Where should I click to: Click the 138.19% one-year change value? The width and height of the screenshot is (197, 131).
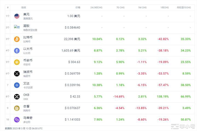point(163,96)
